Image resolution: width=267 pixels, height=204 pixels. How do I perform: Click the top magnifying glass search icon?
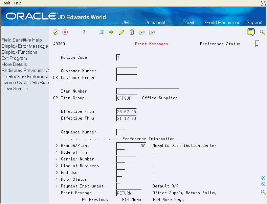(x=262, y=32)
